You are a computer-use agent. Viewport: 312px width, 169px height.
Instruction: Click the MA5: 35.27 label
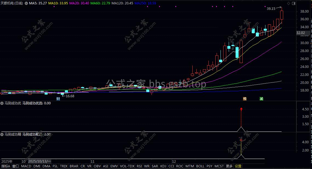(x=38, y=3)
